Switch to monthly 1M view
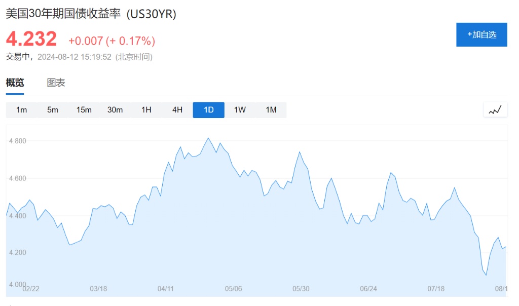The width and height of the screenshot is (519, 306). coord(271,110)
